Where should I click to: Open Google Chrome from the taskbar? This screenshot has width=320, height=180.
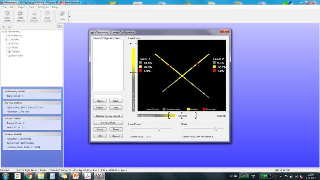pos(29,176)
